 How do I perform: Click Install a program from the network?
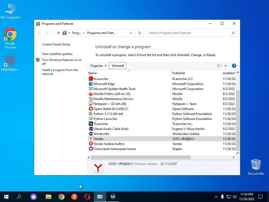pos(60,72)
